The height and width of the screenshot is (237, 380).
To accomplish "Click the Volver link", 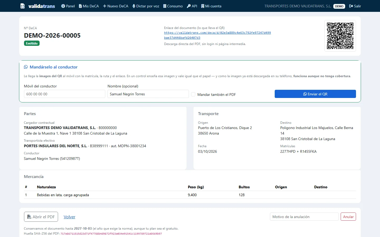I will [69, 217].
